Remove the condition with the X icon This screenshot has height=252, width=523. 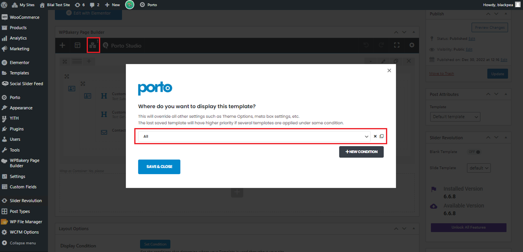[375, 137]
